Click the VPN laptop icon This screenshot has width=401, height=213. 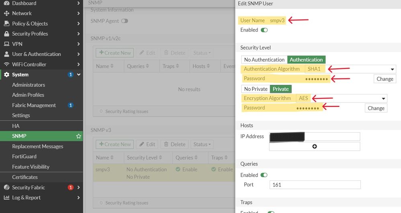point(7,44)
